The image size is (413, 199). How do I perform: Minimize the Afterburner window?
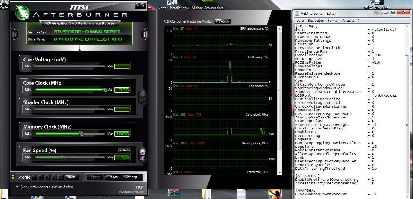pos(138,6)
